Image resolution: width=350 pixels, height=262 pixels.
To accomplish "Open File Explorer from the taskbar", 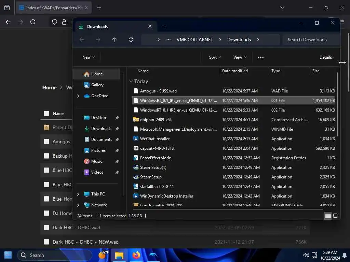I will click(119, 255).
